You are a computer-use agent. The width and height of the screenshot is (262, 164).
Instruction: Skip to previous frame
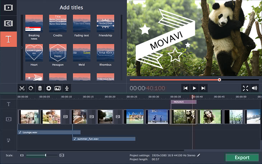(x=185, y=88)
